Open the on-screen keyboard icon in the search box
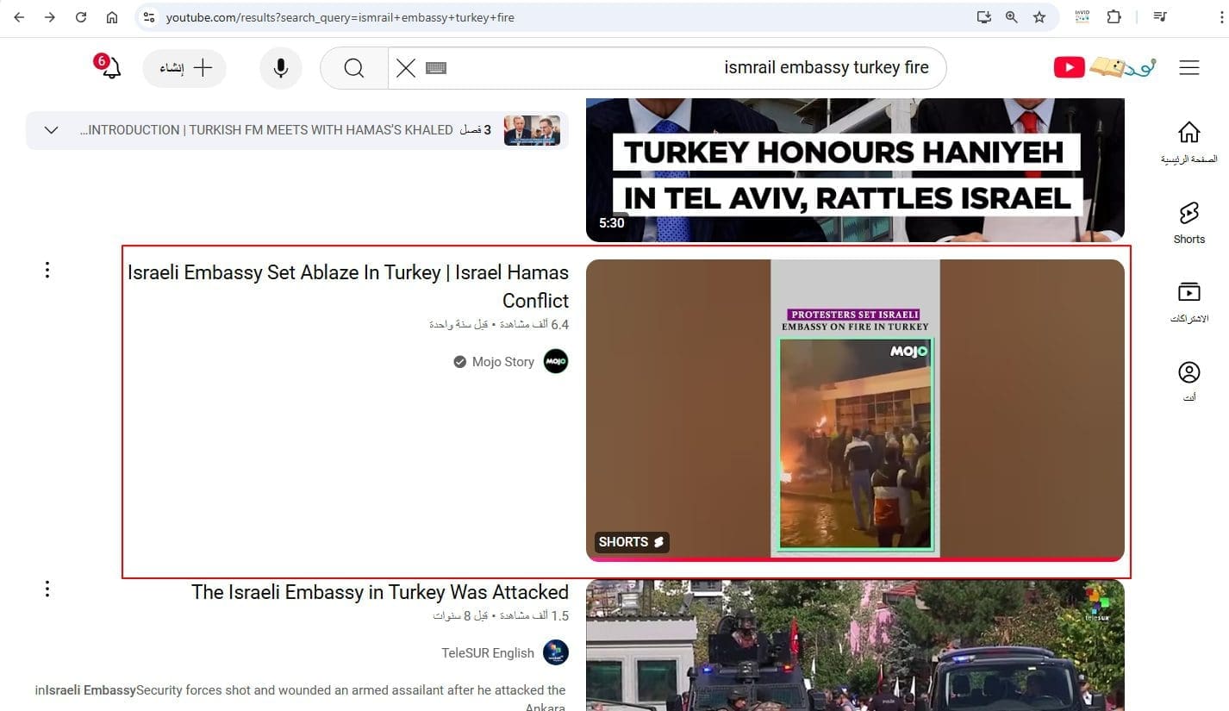 [436, 68]
